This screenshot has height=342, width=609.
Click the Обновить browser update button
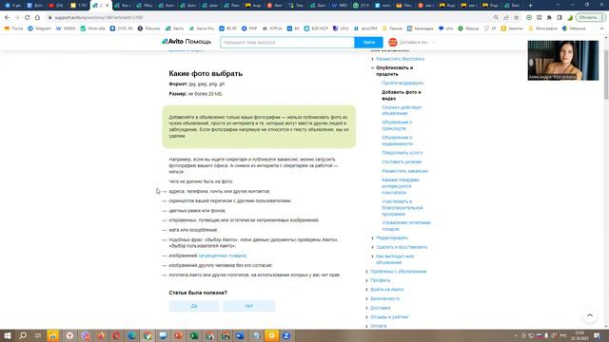click(588, 17)
